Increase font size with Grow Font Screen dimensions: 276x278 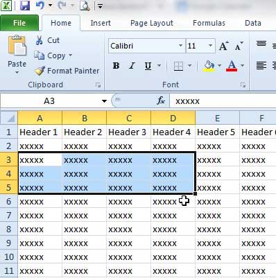point(224,46)
